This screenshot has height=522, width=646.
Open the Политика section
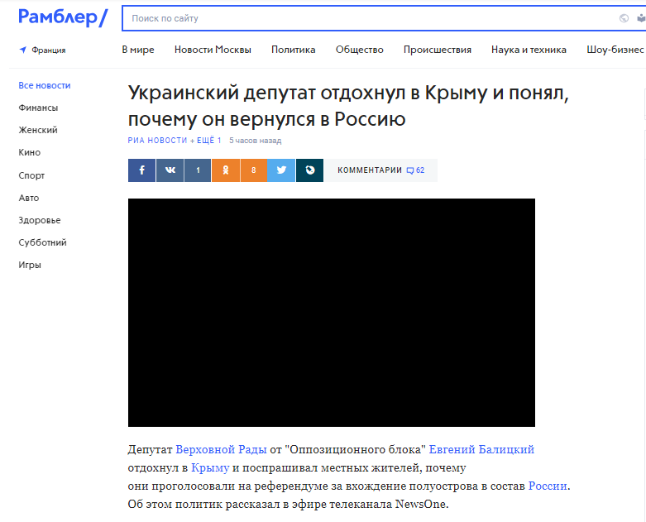pyautogui.click(x=293, y=50)
